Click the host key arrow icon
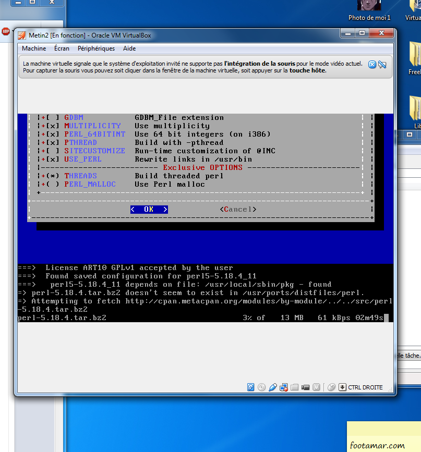This screenshot has height=452, width=421. 342,387
